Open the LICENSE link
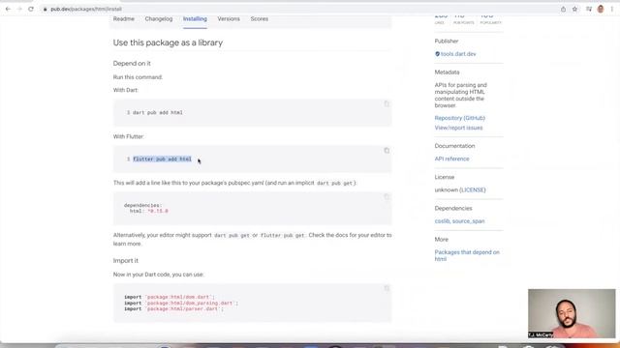Image resolution: width=620 pixels, height=348 pixels. [473, 190]
